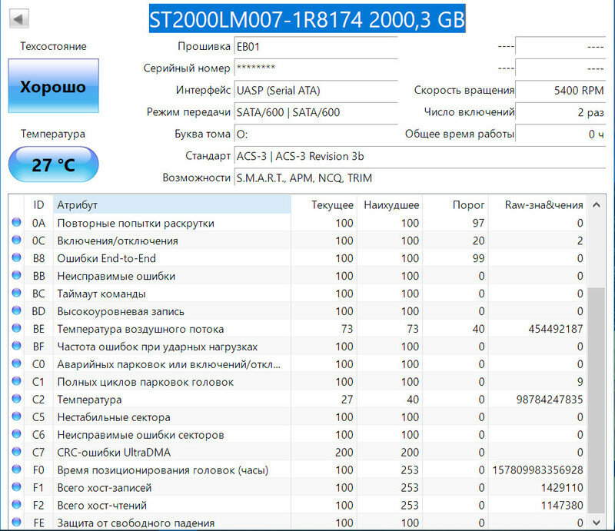Click the Атрибут column header
The width and height of the screenshot is (615, 531).
pyautogui.click(x=172, y=204)
